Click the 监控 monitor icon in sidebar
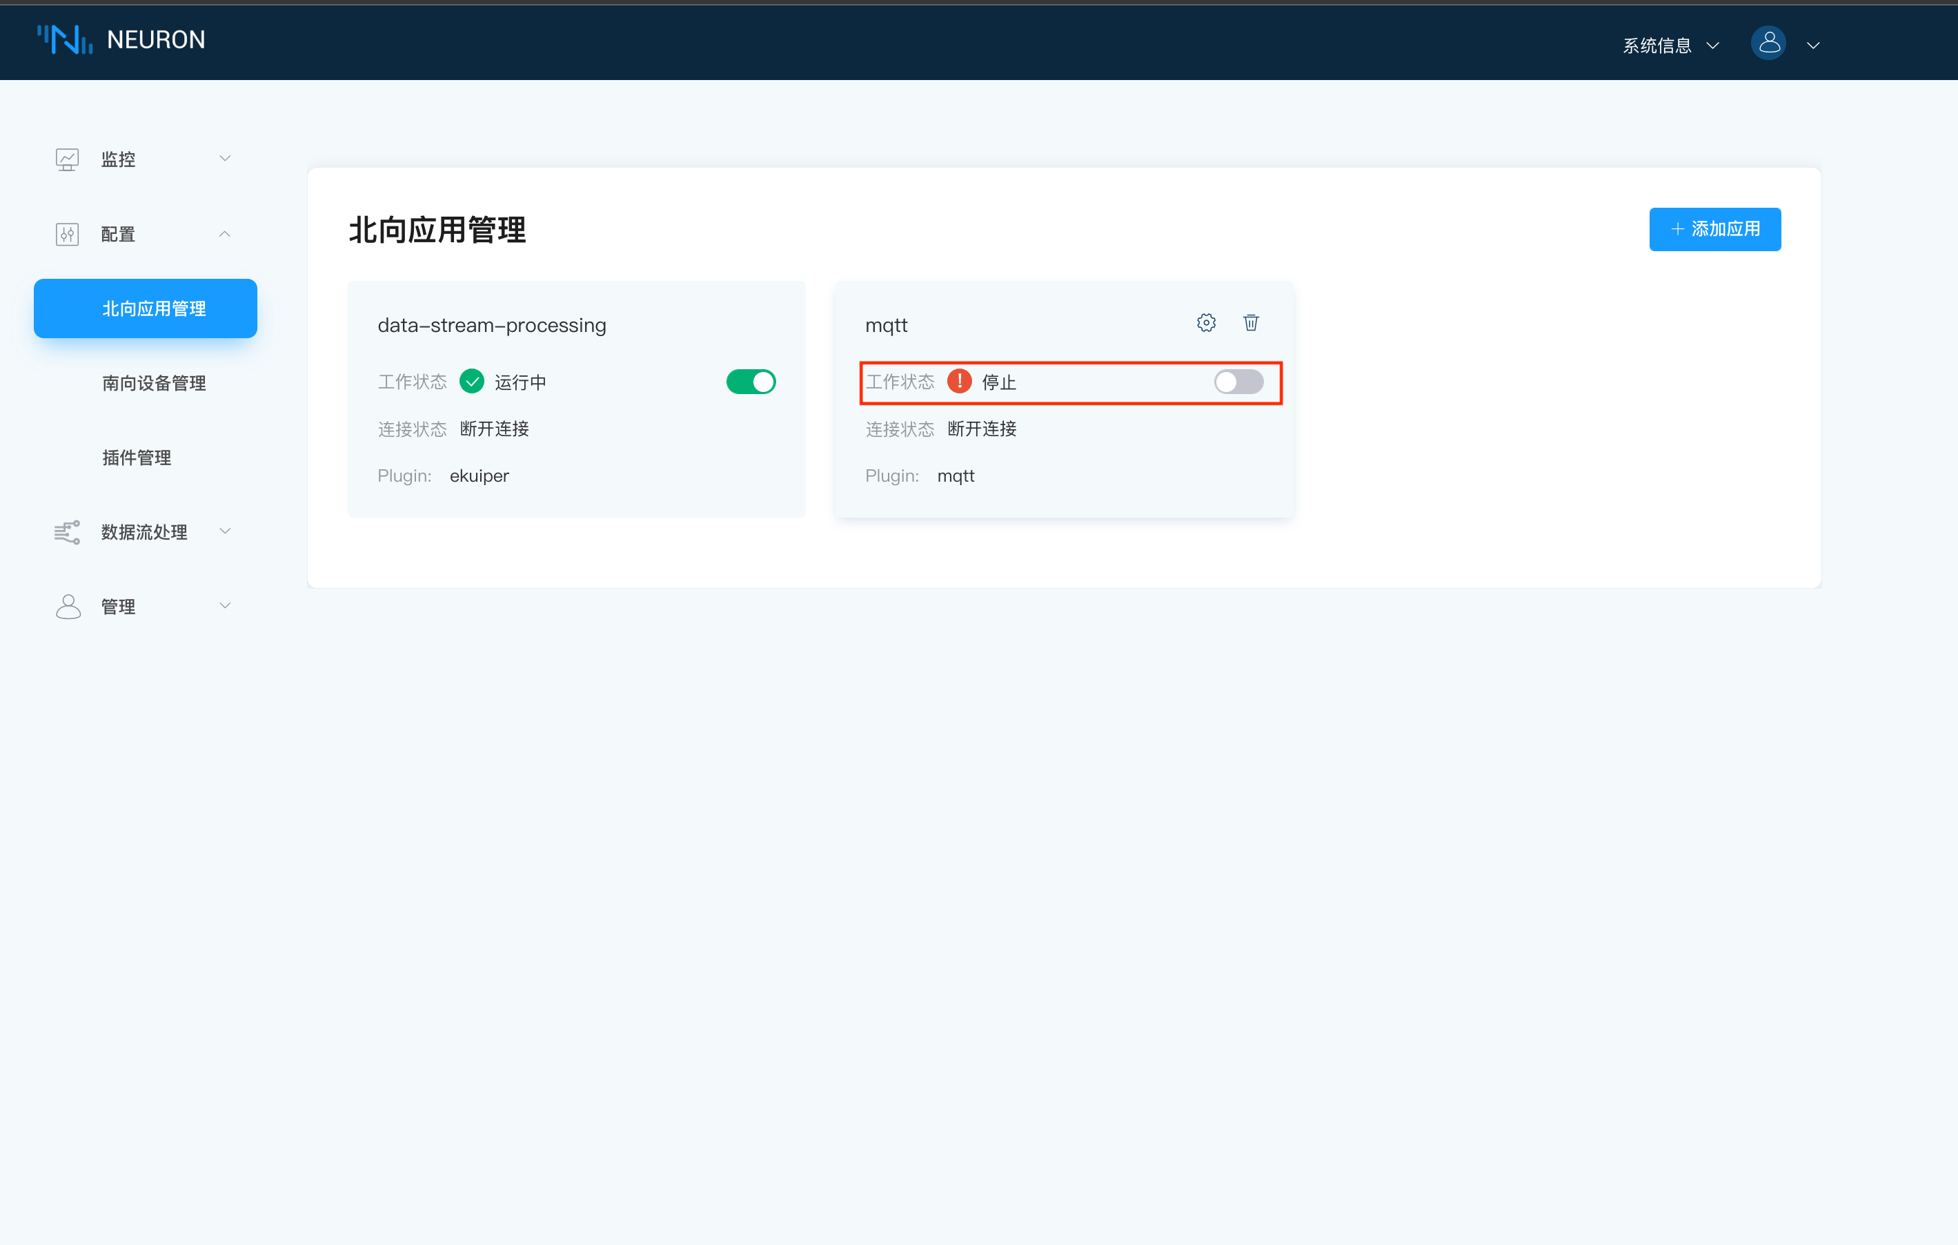Viewport: 1958px width, 1245px height. coord(67,159)
